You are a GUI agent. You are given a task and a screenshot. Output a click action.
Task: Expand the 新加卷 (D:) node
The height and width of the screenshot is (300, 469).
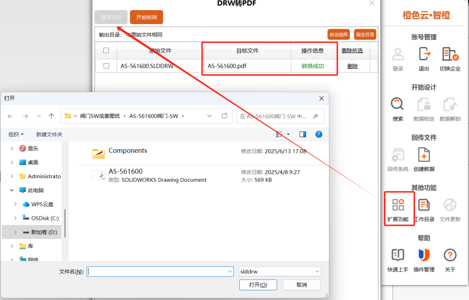click(x=15, y=232)
